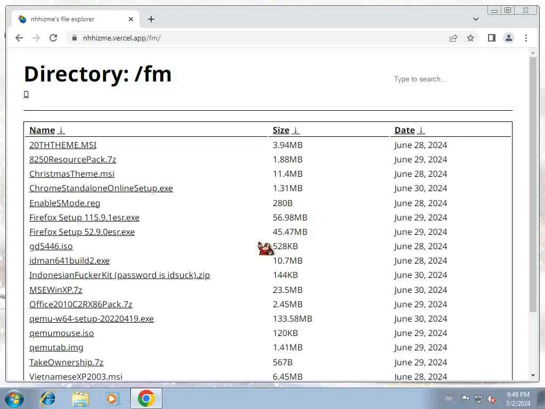Download Office2010C2RX86Pack.7z

point(81,304)
